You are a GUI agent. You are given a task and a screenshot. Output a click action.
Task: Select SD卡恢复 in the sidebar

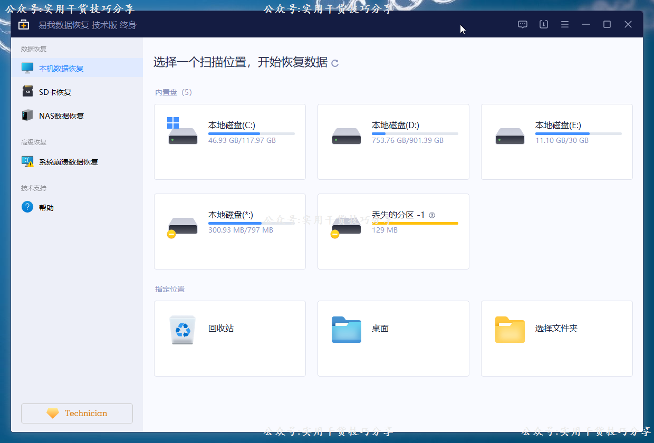coord(55,92)
